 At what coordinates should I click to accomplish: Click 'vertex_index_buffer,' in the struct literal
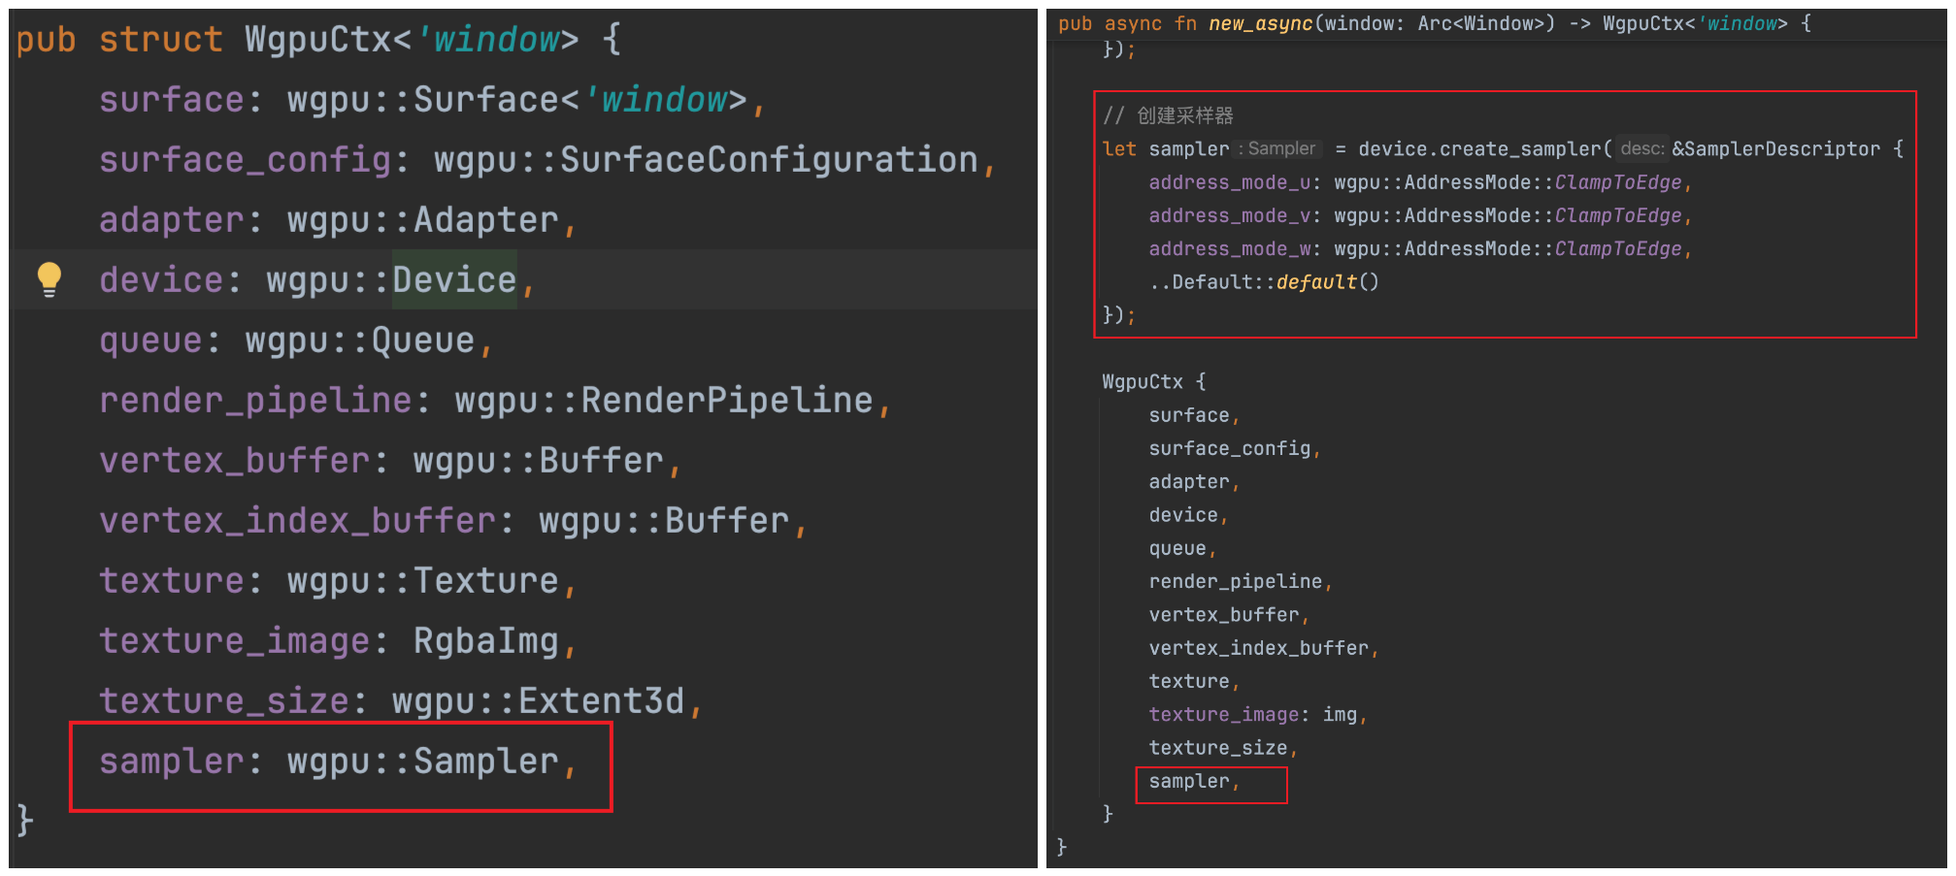pyautogui.click(x=1264, y=648)
